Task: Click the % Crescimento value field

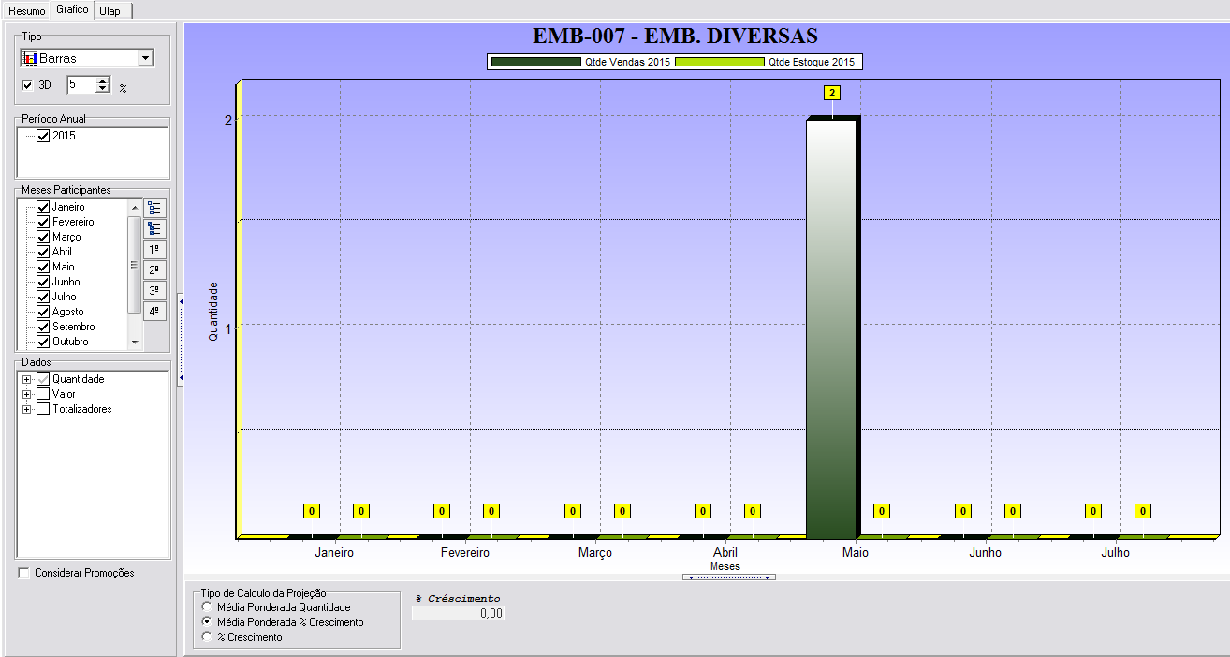Action: [x=459, y=613]
